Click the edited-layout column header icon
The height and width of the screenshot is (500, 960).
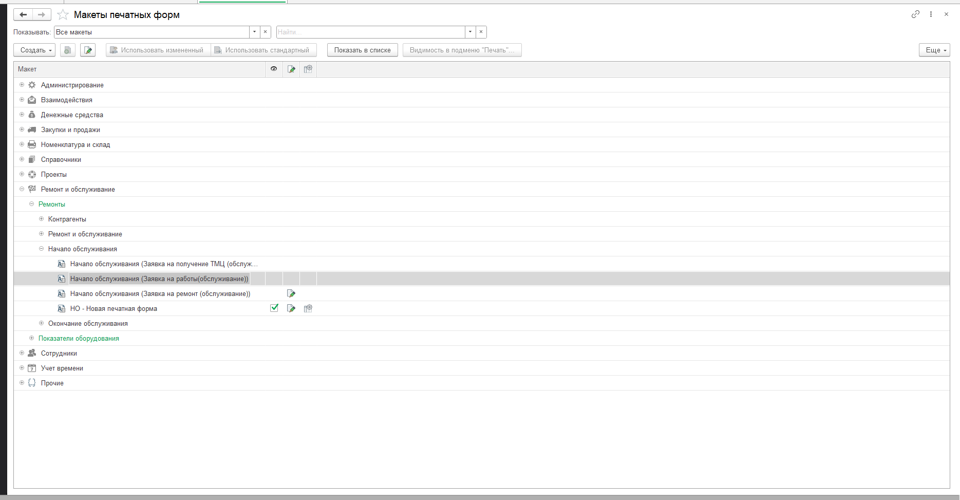coord(291,69)
